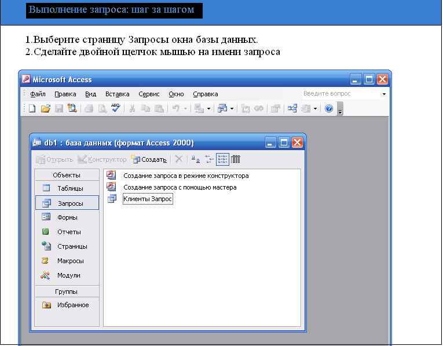Click in the 'Введите вопрос' help box

[x=341, y=93]
